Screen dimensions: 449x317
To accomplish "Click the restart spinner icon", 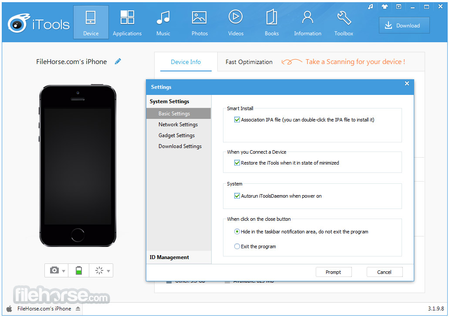I will (x=99, y=270).
